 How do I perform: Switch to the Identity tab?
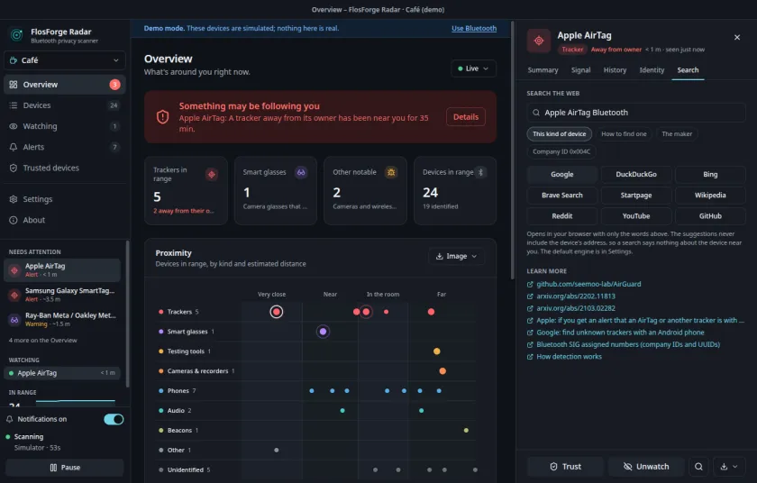click(652, 70)
